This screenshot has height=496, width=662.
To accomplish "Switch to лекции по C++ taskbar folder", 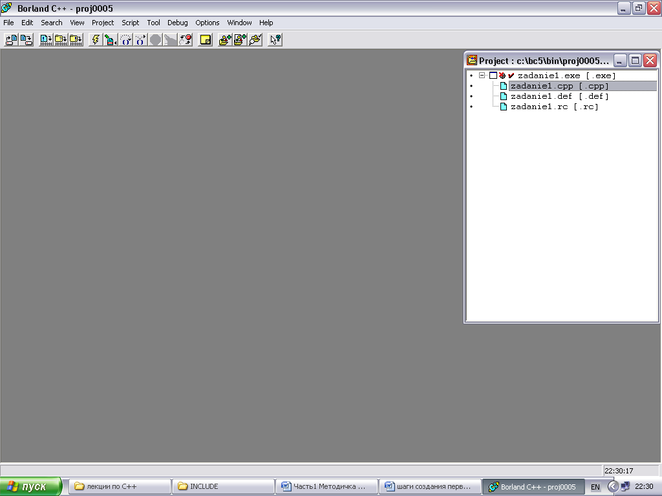I will (120, 486).
